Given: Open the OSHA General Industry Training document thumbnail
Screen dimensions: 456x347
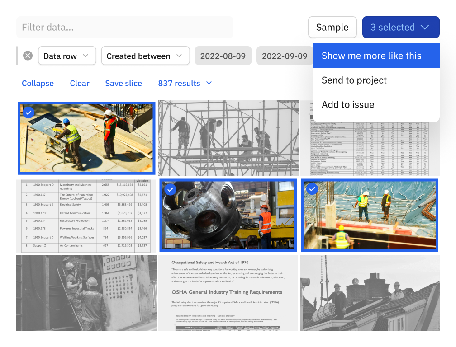Looking at the screenshot, I should point(228,292).
